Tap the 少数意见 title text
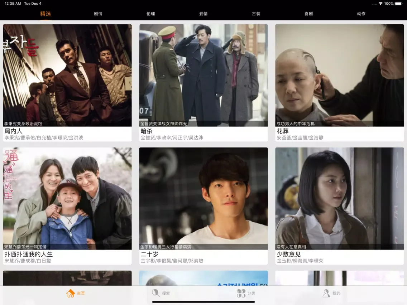The image size is (407, 305). point(289,255)
